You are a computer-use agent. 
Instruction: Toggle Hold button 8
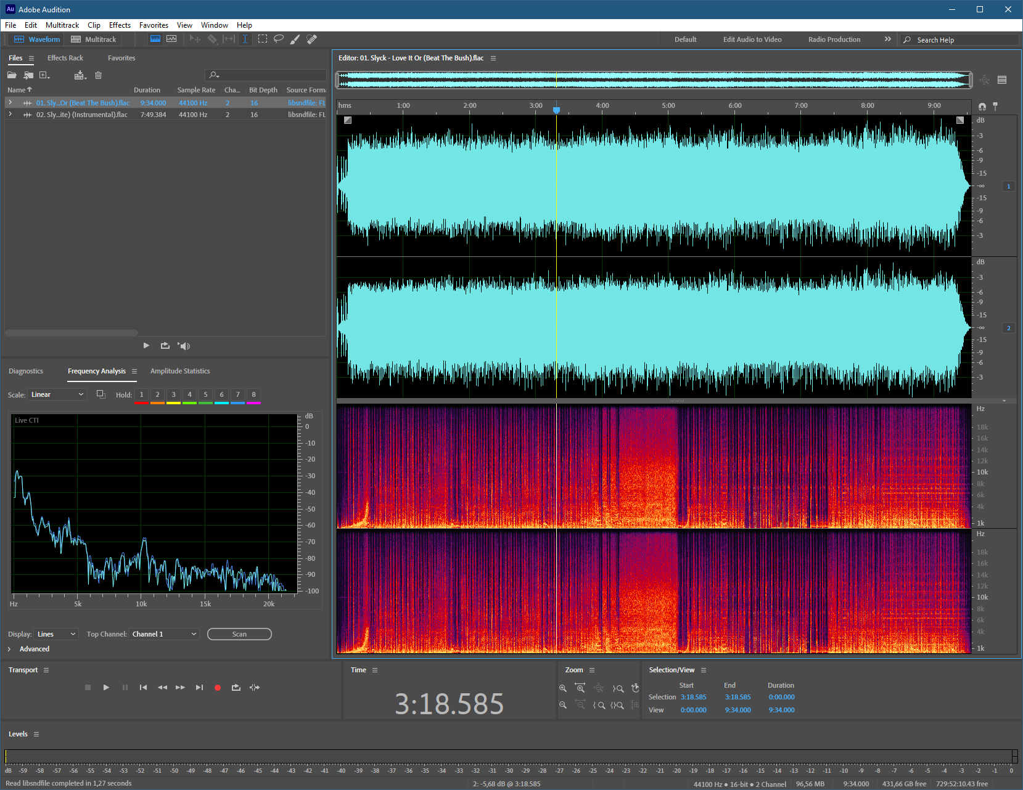click(x=253, y=394)
